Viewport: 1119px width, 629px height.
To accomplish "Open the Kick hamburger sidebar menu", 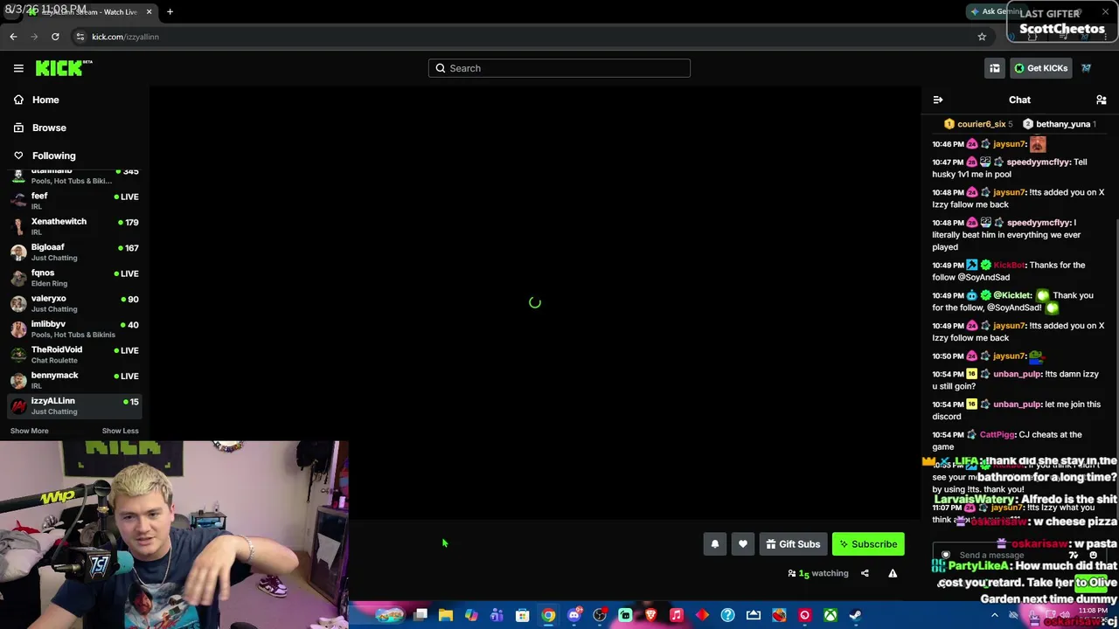I will 18,68.
